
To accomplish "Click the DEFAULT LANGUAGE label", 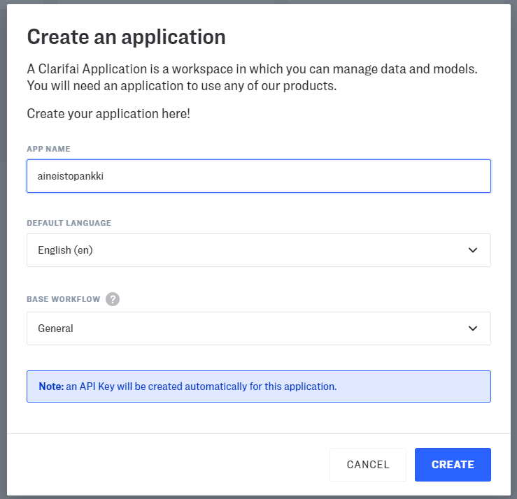I will [69, 223].
